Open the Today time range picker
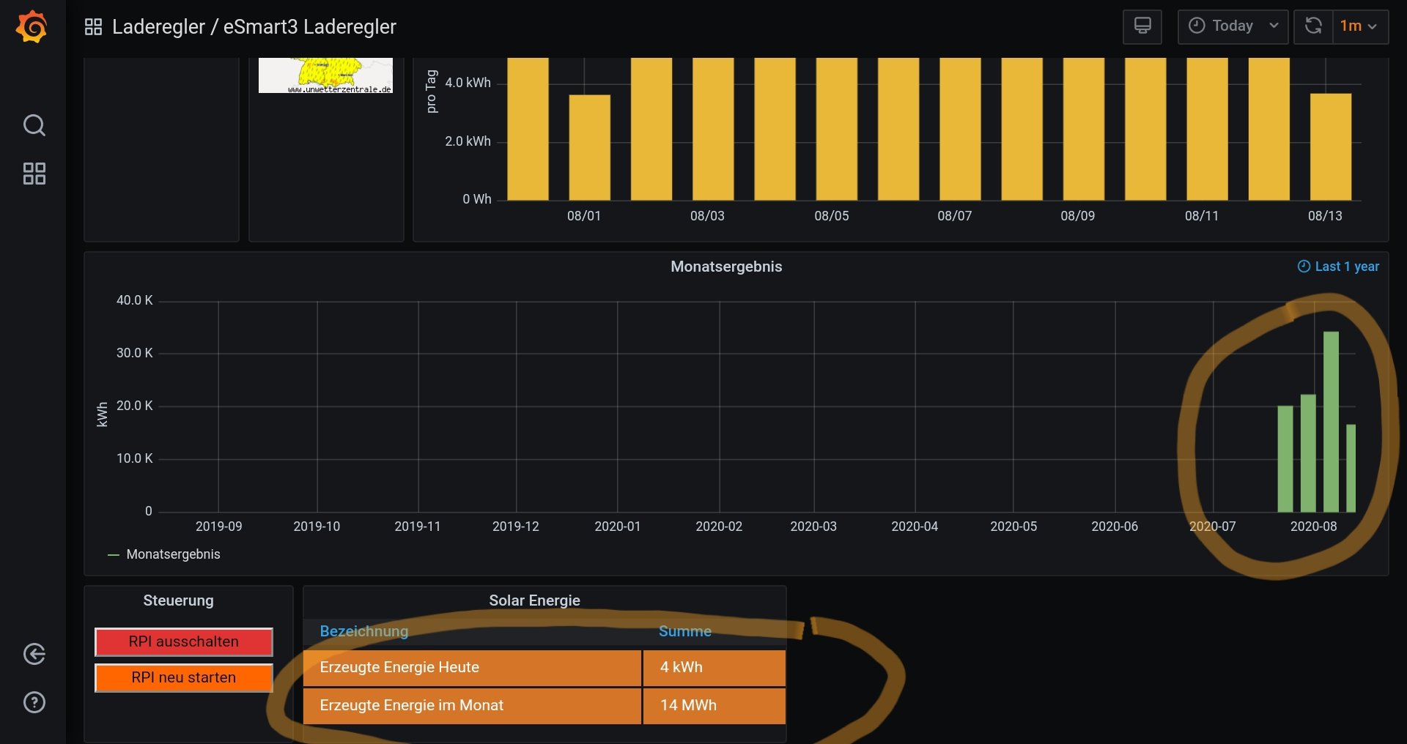The image size is (1407, 744). tap(1233, 26)
